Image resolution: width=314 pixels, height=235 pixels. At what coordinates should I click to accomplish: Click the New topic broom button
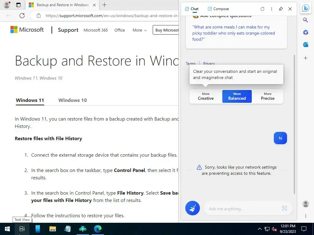193,208
